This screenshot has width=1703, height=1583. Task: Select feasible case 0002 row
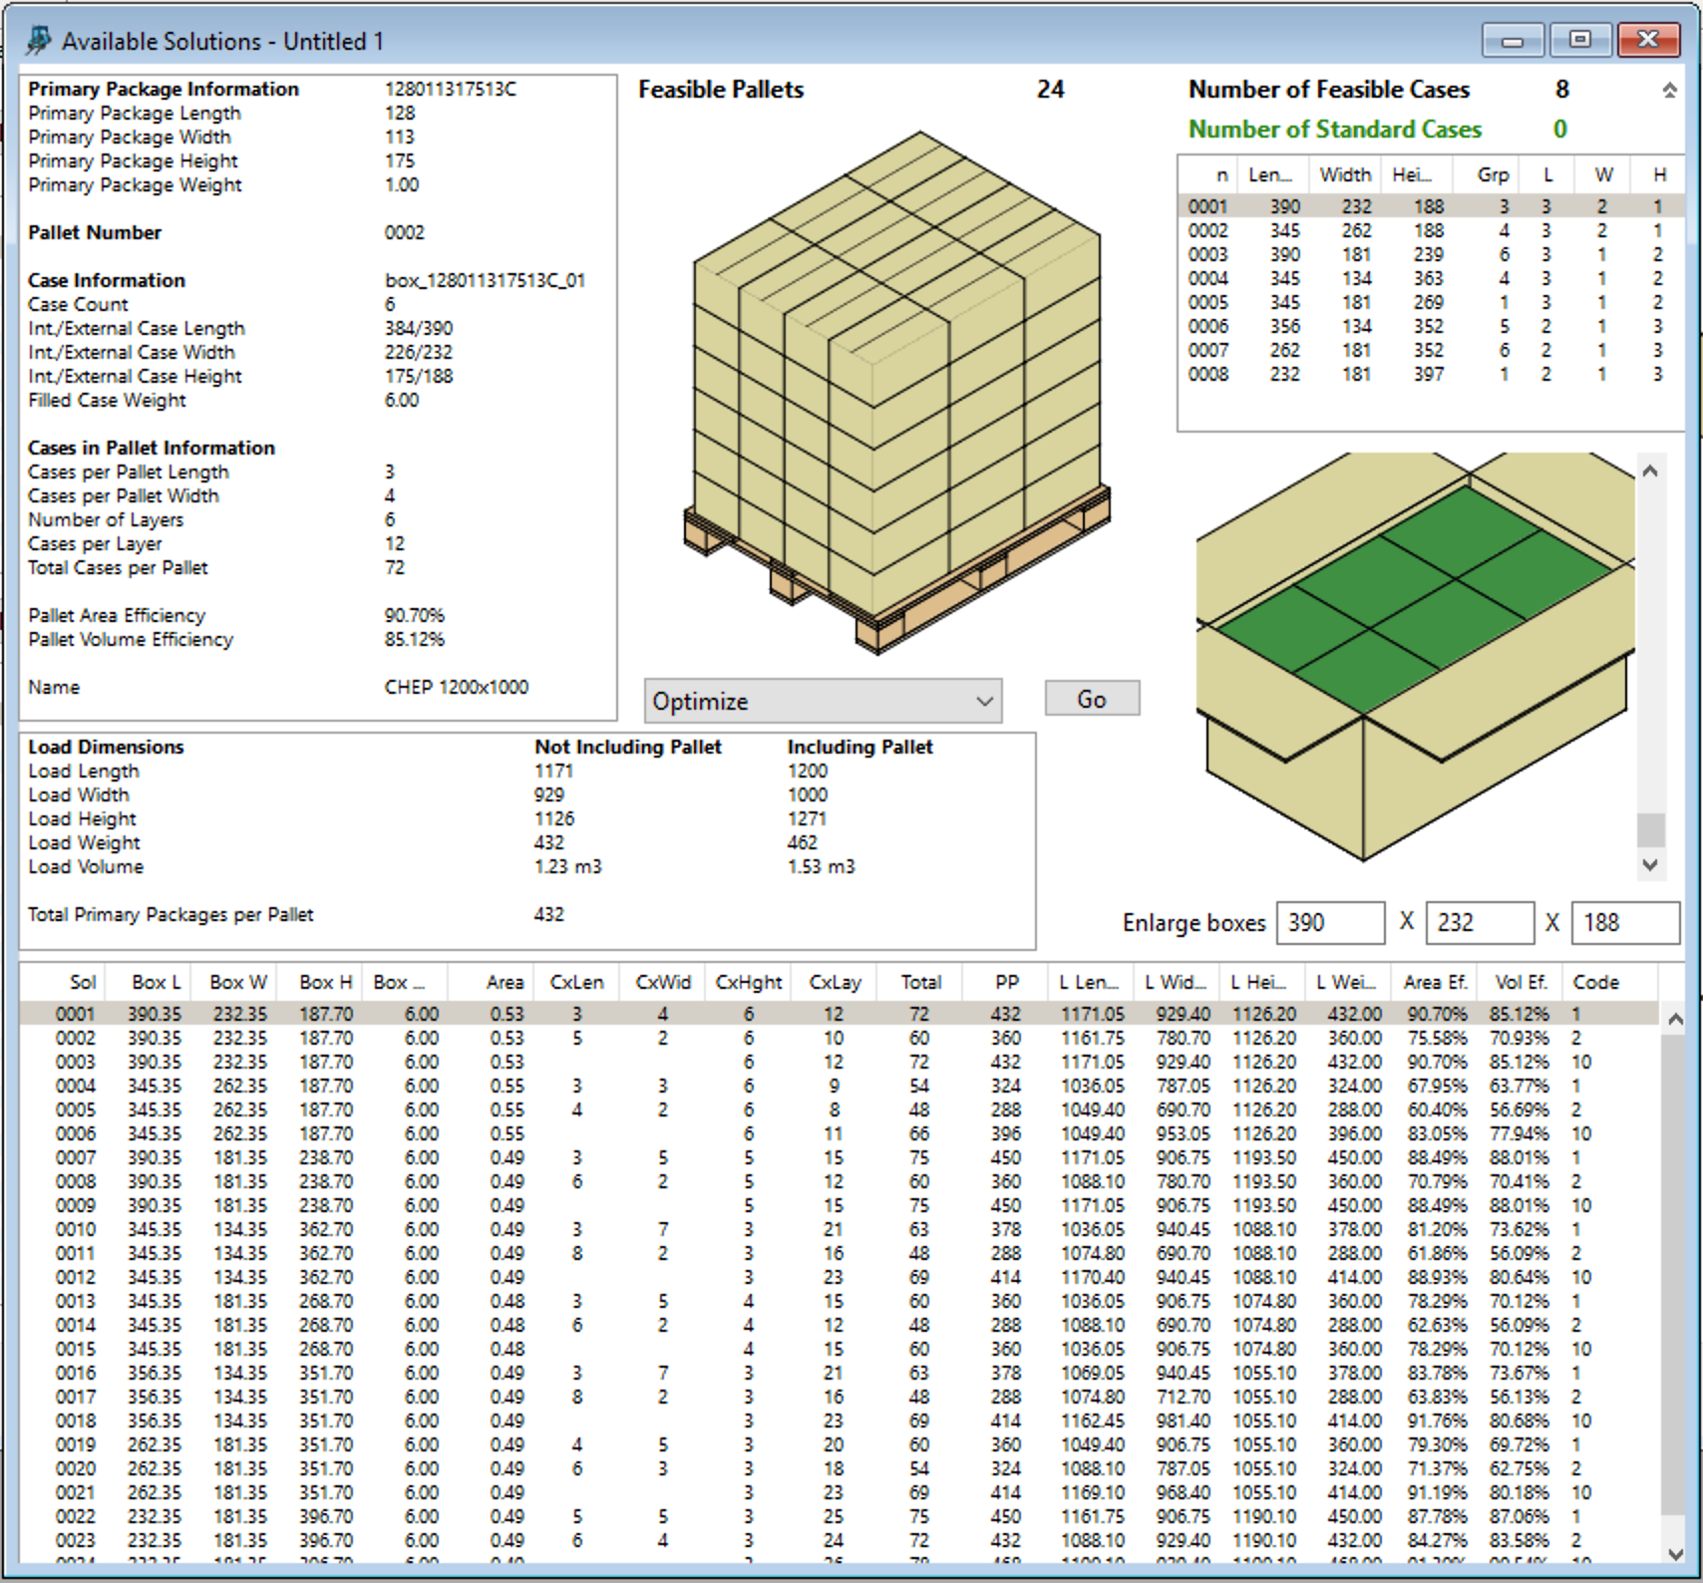coord(1431,230)
